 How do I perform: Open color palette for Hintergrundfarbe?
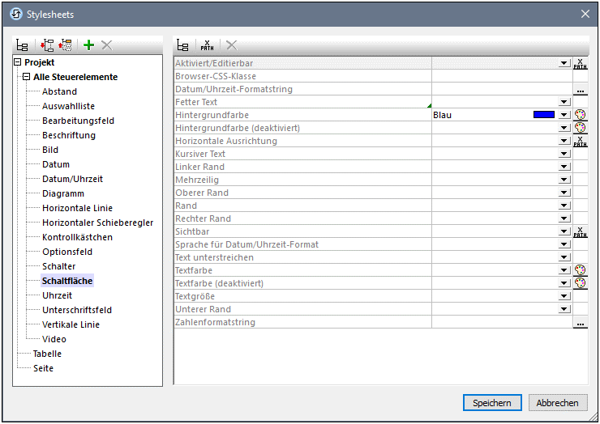pos(580,115)
